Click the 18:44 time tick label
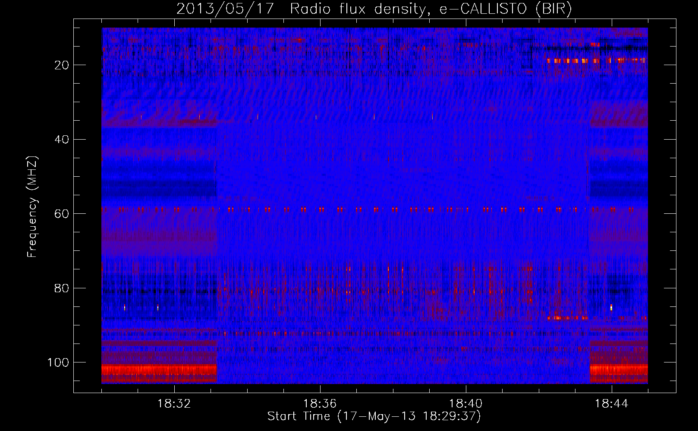Image resolution: width=698 pixels, height=431 pixels. click(x=612, y=404)
